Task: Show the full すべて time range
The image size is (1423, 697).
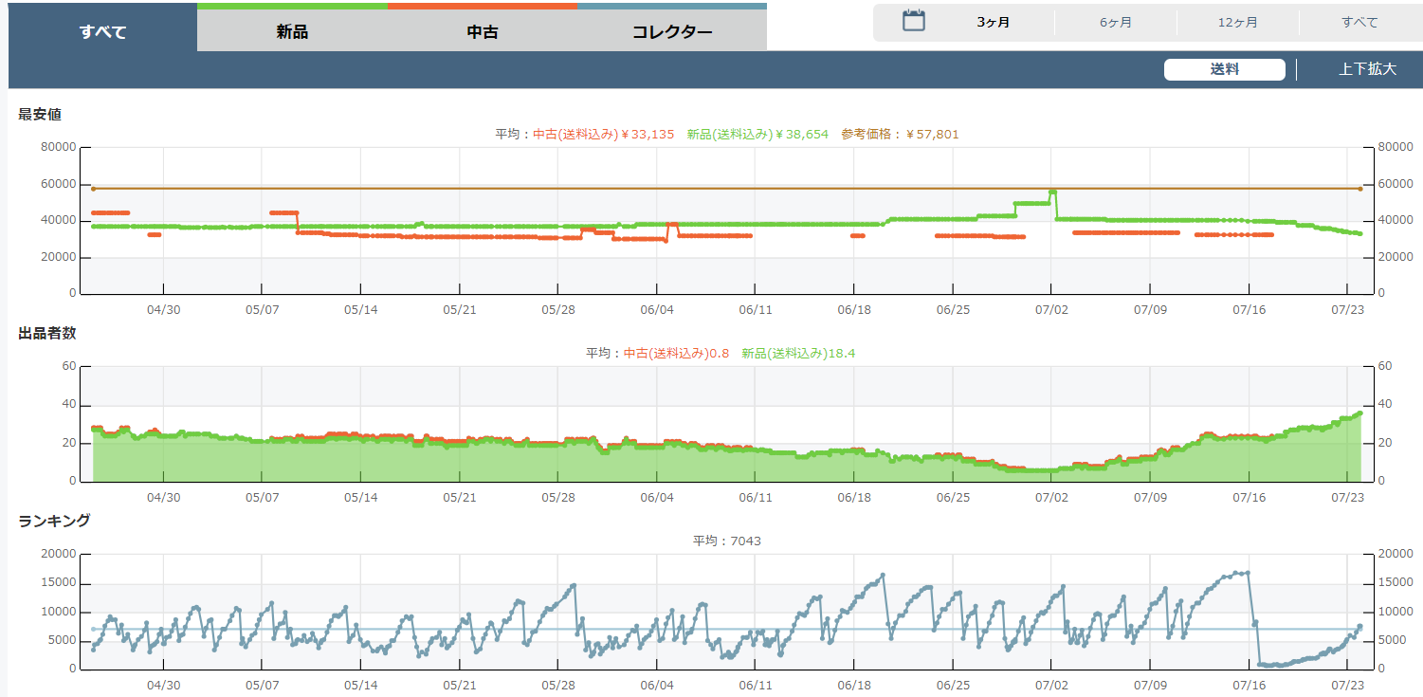Action: tap(1359, 22)
